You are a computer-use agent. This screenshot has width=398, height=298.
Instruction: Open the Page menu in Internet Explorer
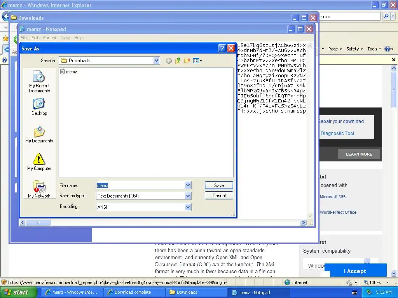335,49
